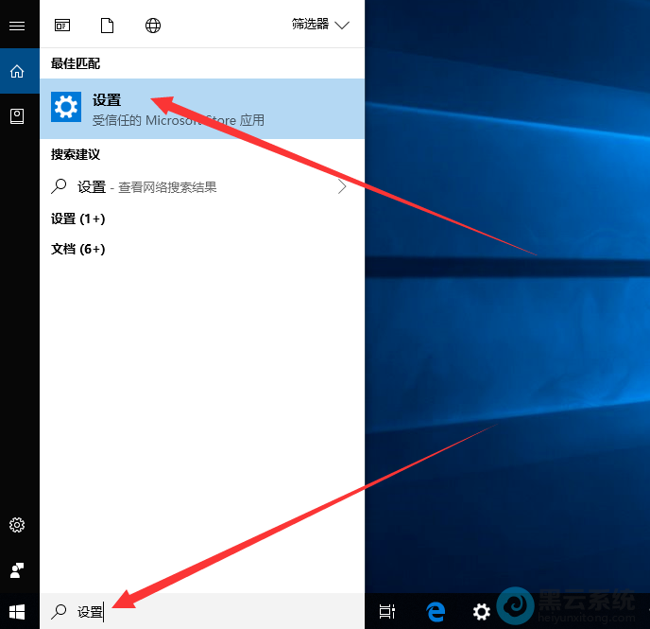The image size is (650, 629).
Task: Expand the chevron beside the web search suggestion
Action: [342, 187]
